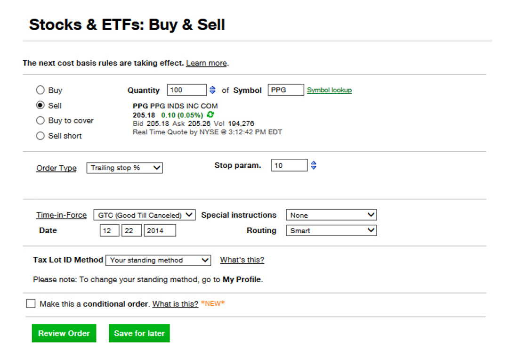Open the What's this? link
Viewport: 509px width, 359px height.
(x=242, y=260)
